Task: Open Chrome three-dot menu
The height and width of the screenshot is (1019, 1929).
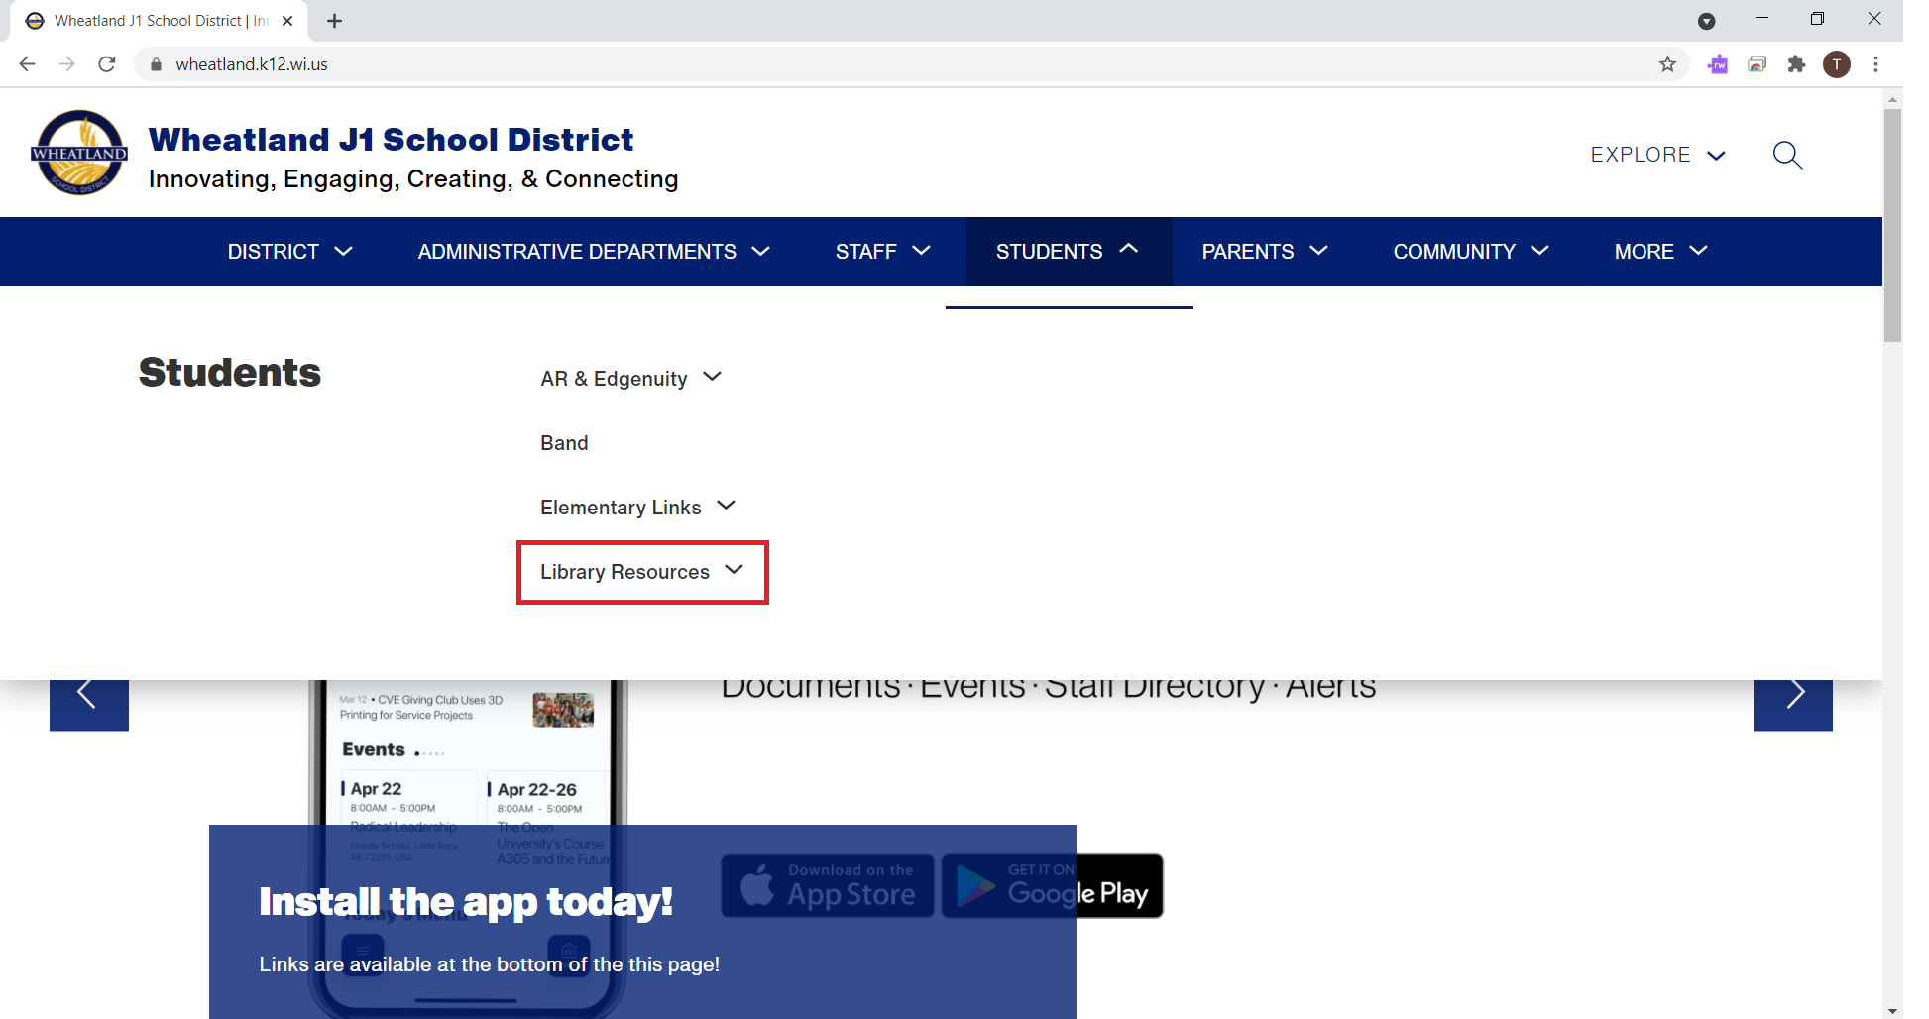Action: 1875,64
